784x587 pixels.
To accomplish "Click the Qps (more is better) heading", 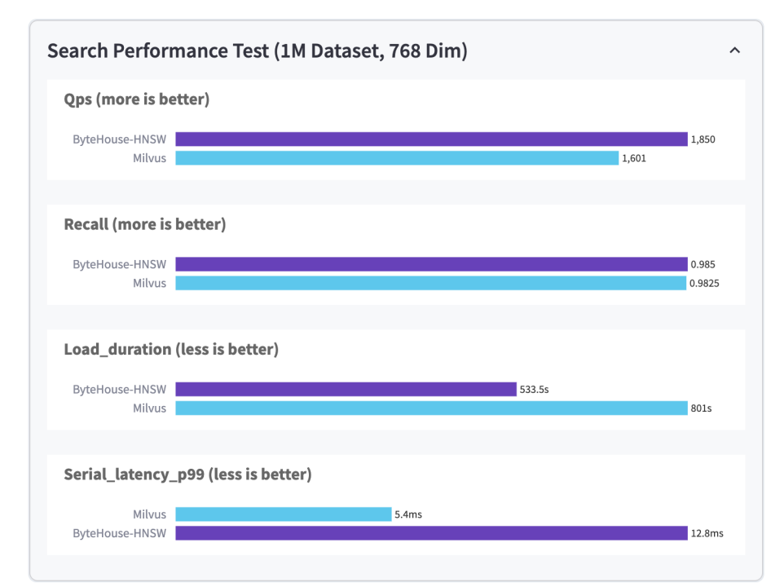I will 137,99.
